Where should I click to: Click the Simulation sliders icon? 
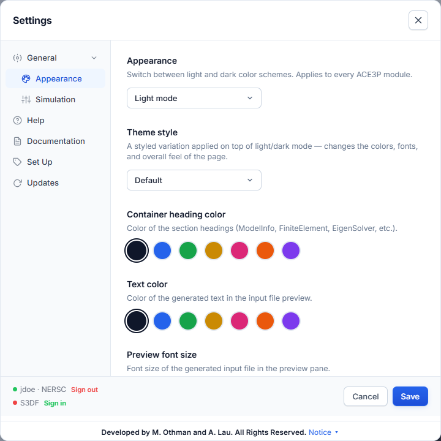(x=26, y=100)
